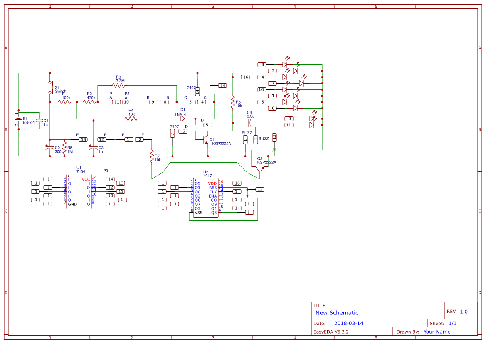486x344 pixels.
Task: Click the net label 16 on U2 VDD pin
Action: [237, 183]
